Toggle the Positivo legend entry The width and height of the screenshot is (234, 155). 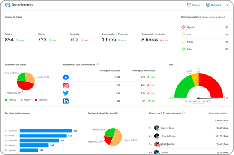[x=11, y=100]
